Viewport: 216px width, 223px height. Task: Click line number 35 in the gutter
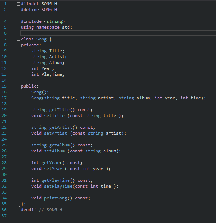tap(4, 204)
